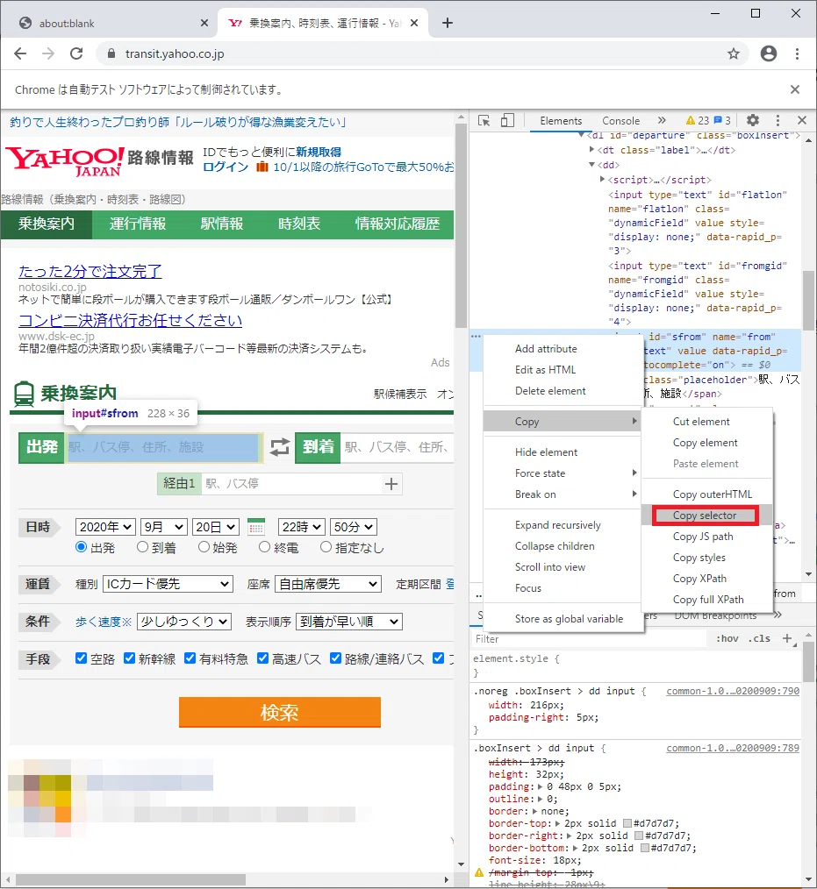Choose Copy outerHTML from submenu
The width and height of the screenshot is (817, 889).
point(712,494)
